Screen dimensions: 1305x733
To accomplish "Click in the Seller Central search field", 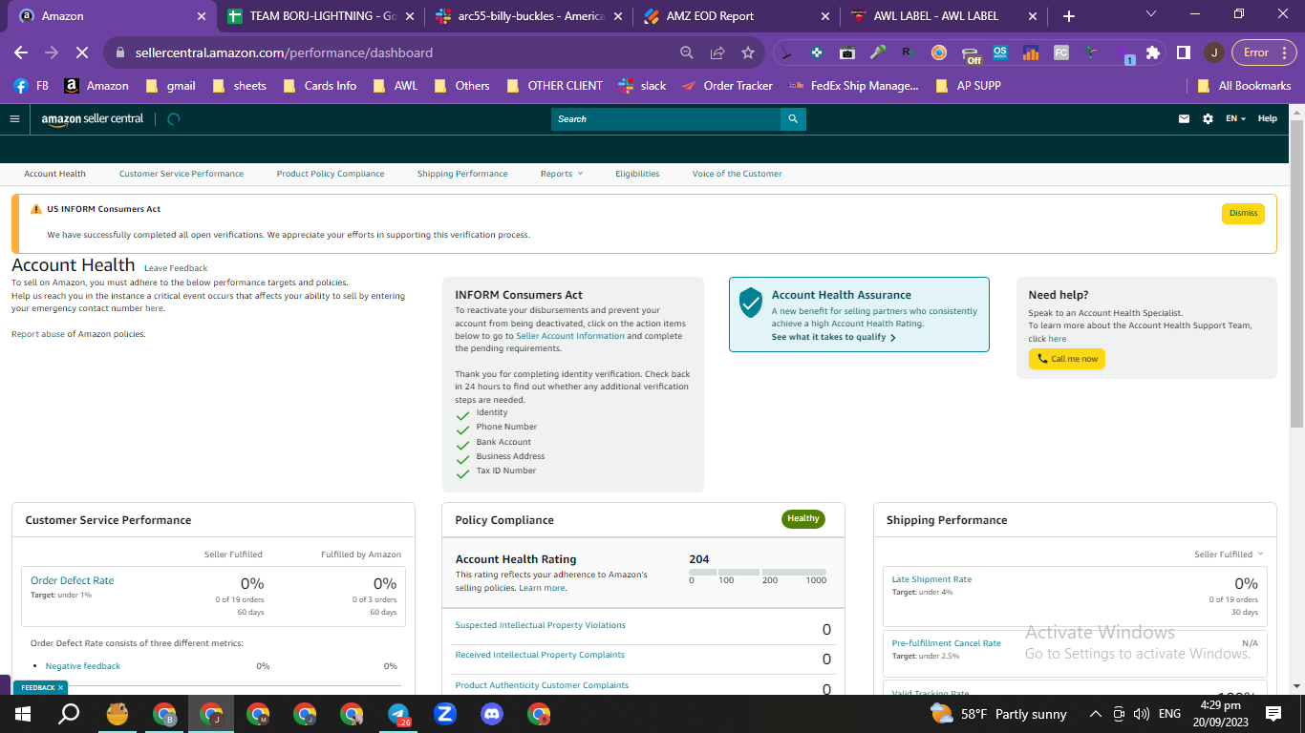I will (666, 119).
